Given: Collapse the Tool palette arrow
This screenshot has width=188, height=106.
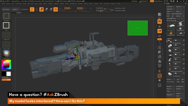Looking at the screenshot, I should [x=164, y=3].
